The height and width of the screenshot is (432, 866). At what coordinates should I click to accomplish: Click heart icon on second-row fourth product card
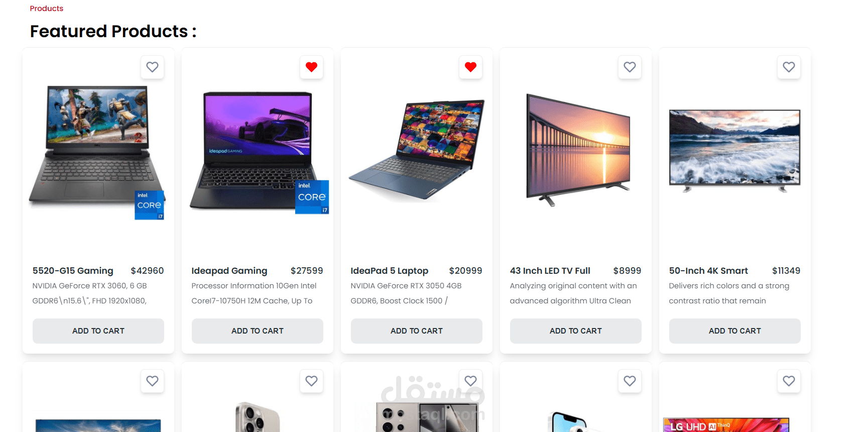click(x=630, y=381)
